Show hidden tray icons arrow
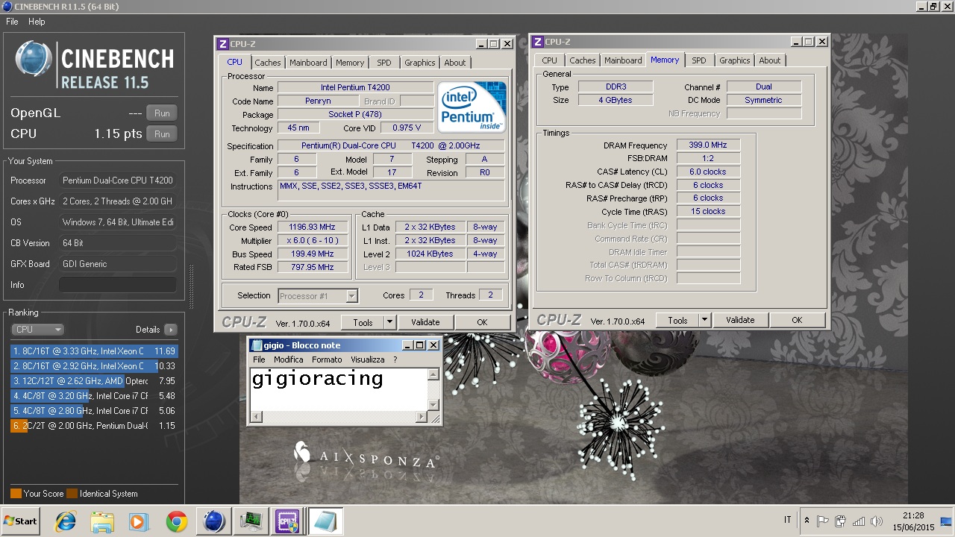The height and width of the screenshot is (537, 955). [x=807, y=521]
